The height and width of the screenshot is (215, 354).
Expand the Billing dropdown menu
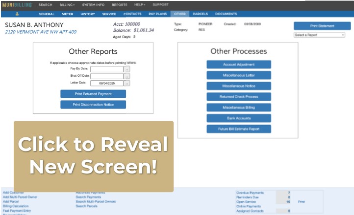[67, 5]
